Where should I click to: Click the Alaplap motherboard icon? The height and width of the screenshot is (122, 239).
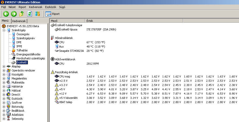coord(9,66)
